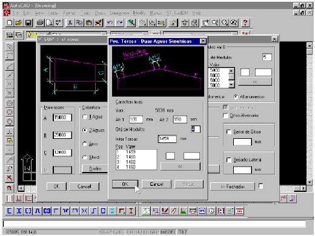Viewport: 315px width, 236px height.
Task: Click the Inter Terças value field
Action: tap(167, 139)
